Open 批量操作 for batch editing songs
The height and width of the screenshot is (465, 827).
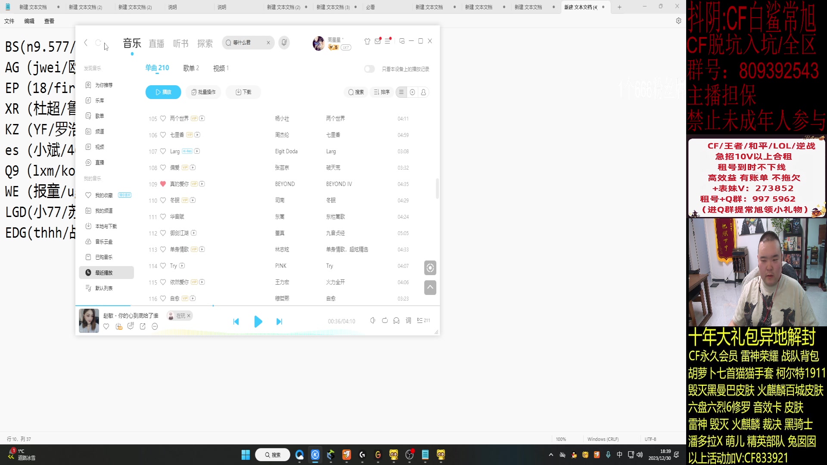(x=203, y=92)
